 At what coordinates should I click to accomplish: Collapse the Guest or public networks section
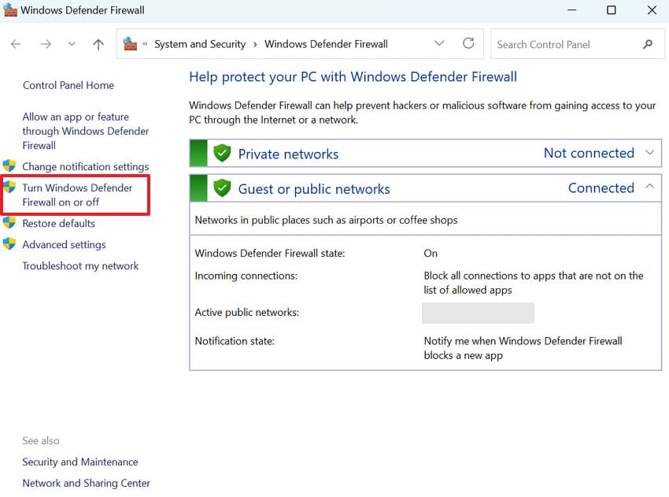[x=650, y=187]
